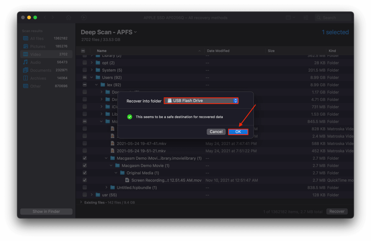The height and width of the screenshot is (241, 371).
Task: Click the Archives category icon
Action: coord(26,78)
